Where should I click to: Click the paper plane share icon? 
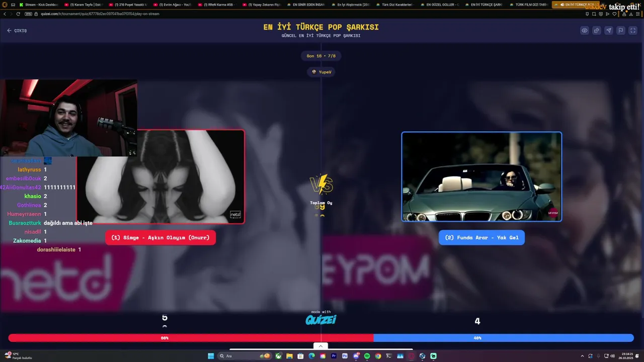(x=608, y=31)
